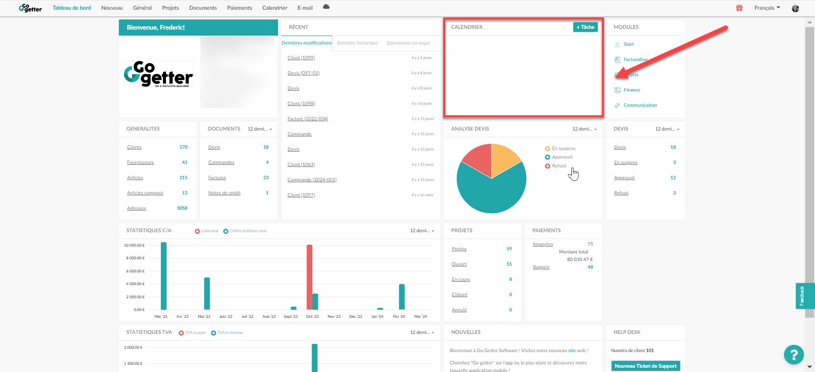815x372 pixels.
Task: Open recent item Commande (2024-001)
Action: pos(312,180)
